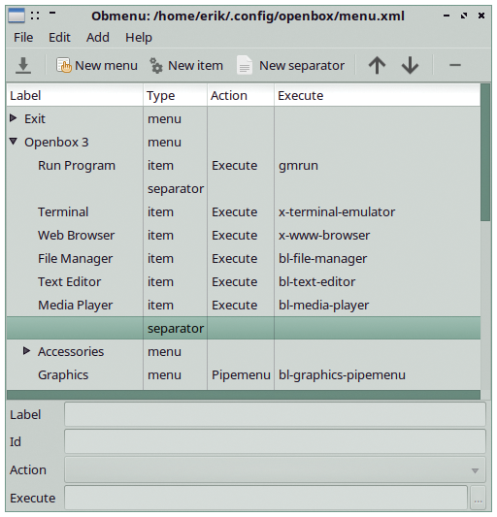Click the New item gears icon
This screenshot has height=517, width=497.
point(156,65)
